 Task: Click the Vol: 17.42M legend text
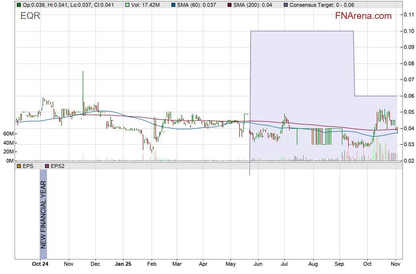pos(146,5)
